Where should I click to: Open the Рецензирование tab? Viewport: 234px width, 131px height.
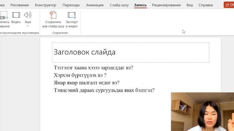point(166,5)
